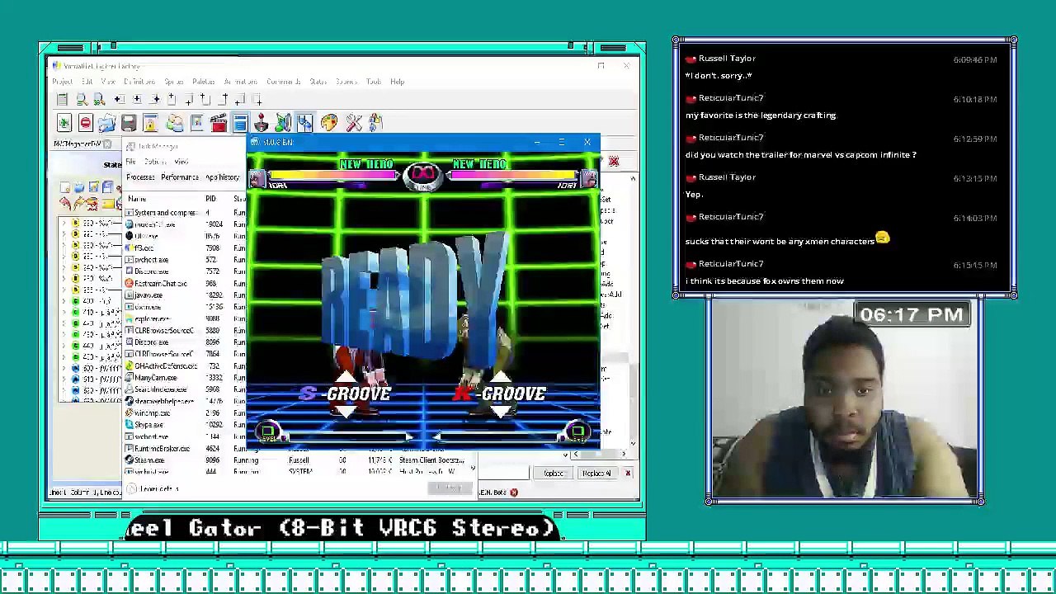Click the padlock document toolbar icon

tap(150, 123)
